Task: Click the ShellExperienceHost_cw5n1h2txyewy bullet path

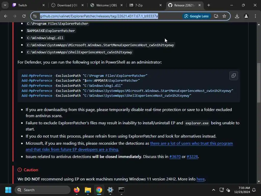Action: (x=80, y=52)
